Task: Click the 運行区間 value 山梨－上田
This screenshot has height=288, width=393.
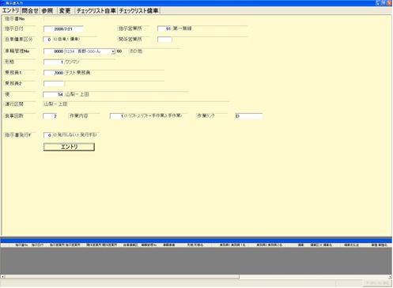Action: (55, 104)
